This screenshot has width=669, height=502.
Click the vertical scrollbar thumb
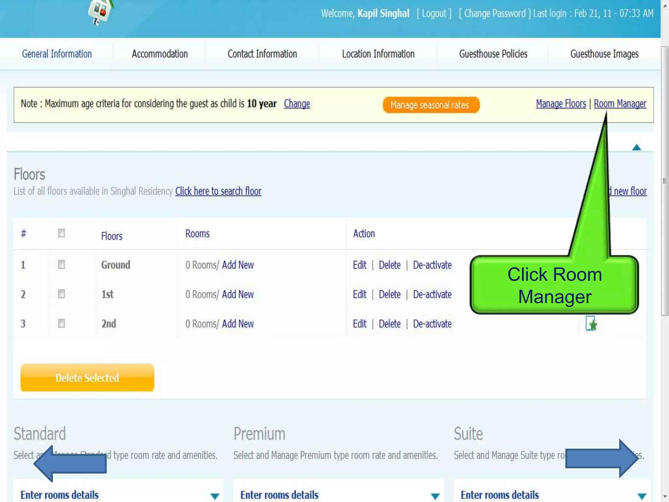[664, 181]
